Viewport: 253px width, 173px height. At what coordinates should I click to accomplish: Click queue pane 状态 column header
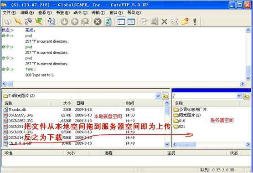click(x=239, y=153)
